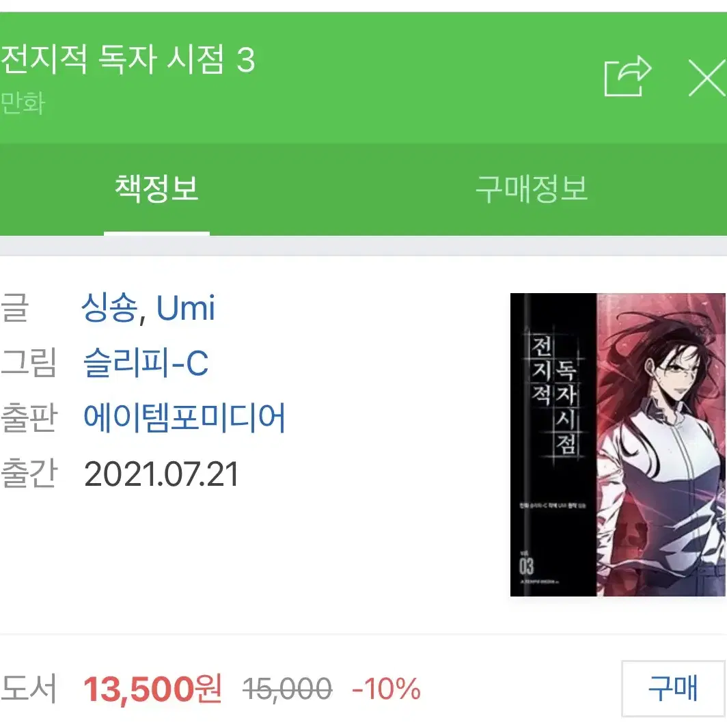Click the 도서 label

click(29, 689)
